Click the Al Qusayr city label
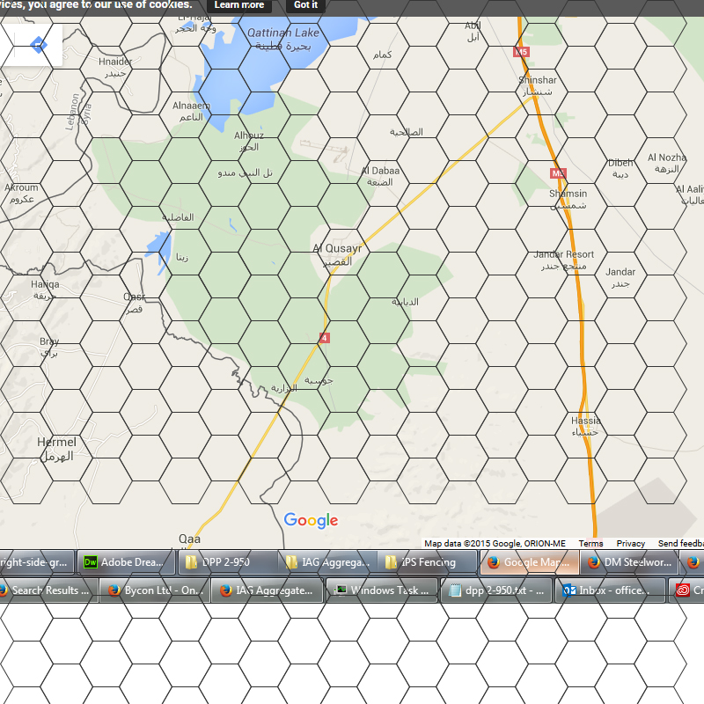The width and height of the screenshot is (704, 704). pyautogui.click(x=337, y=254)
